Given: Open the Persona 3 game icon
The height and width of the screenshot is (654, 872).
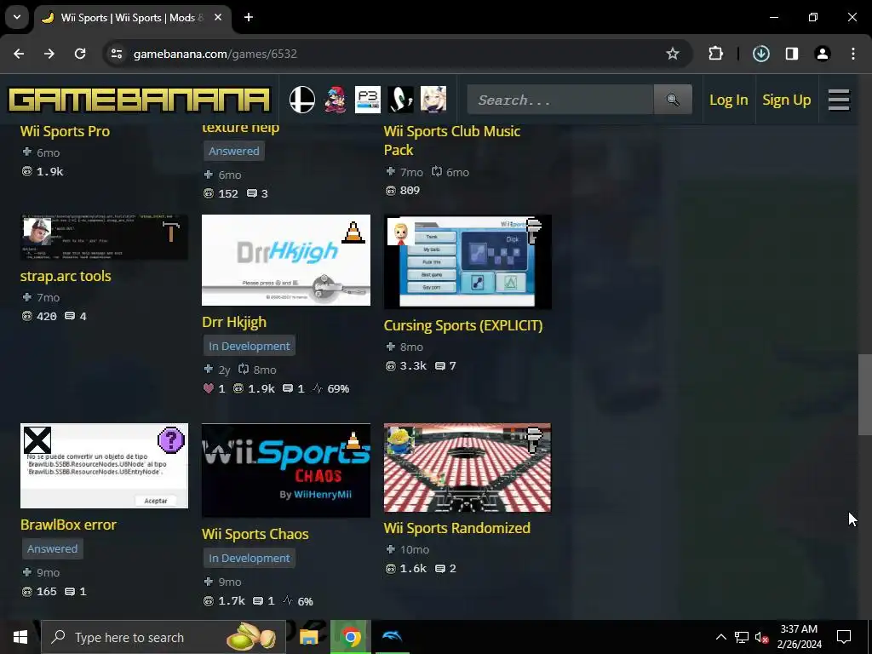Looking at the screenshot, I should (x=368, y=100).
